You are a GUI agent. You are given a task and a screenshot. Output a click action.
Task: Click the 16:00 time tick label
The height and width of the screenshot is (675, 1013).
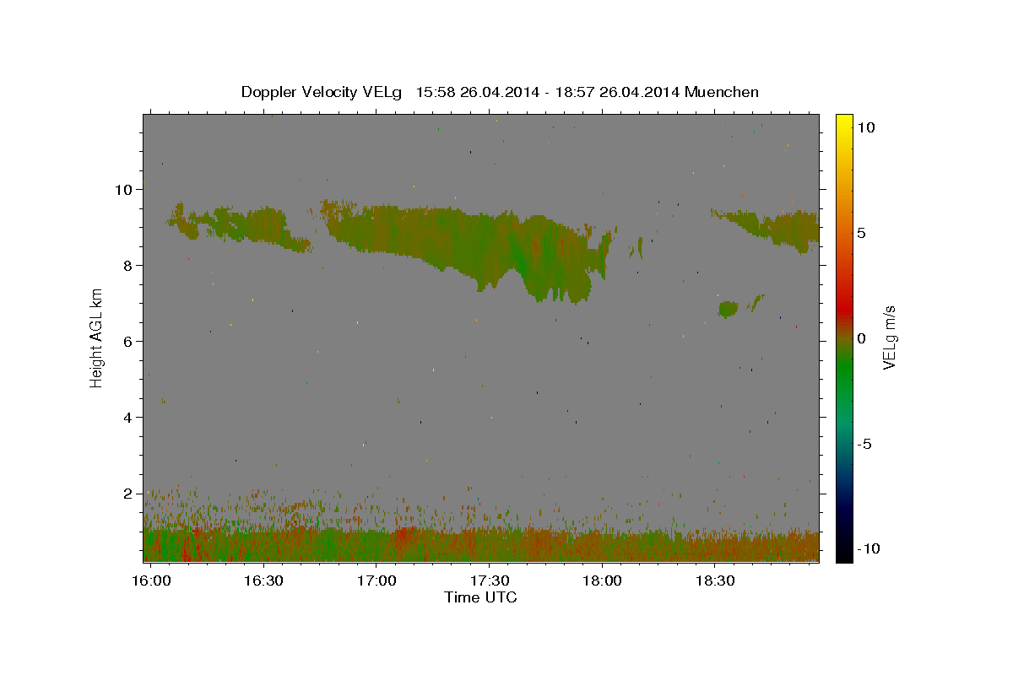(x=151, y=581)
